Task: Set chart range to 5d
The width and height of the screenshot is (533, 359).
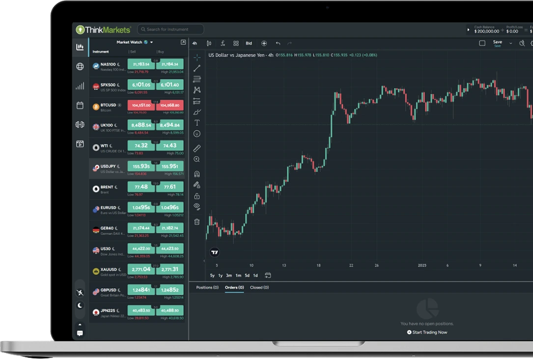Action: (x=247, y=276)
